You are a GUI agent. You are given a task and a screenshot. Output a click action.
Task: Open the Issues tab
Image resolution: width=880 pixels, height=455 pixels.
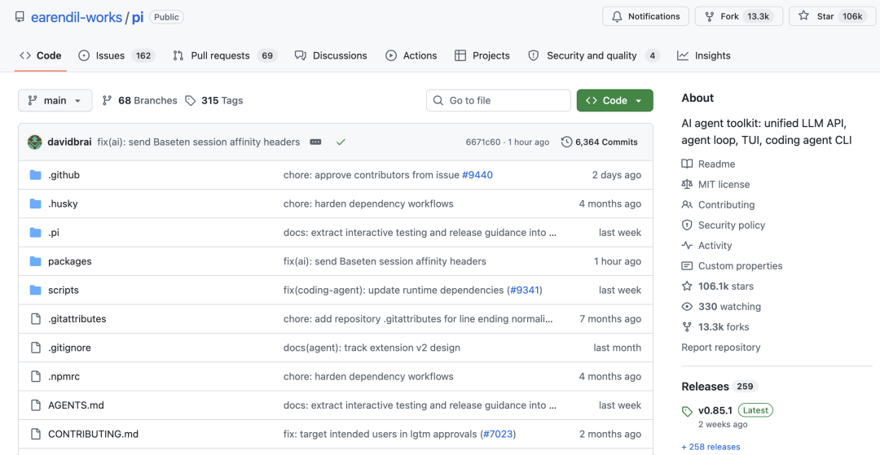[117, 55]
